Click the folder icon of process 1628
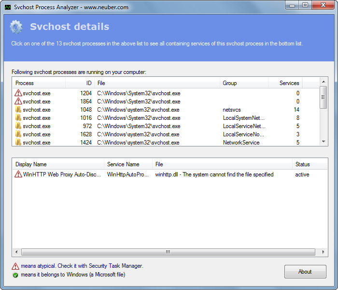 pos(18,134)
